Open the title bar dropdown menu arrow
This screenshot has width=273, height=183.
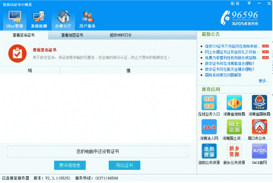pyautogui.click(x=249, y=3)
